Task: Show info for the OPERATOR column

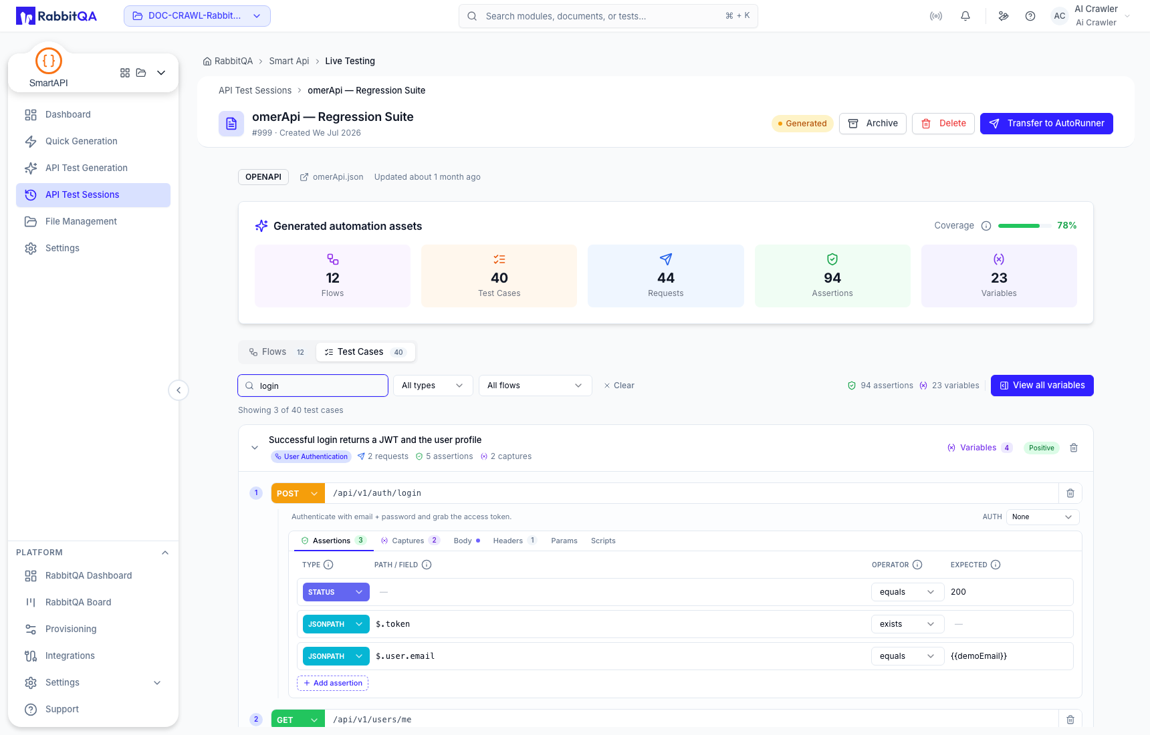Action: [917, 565]
